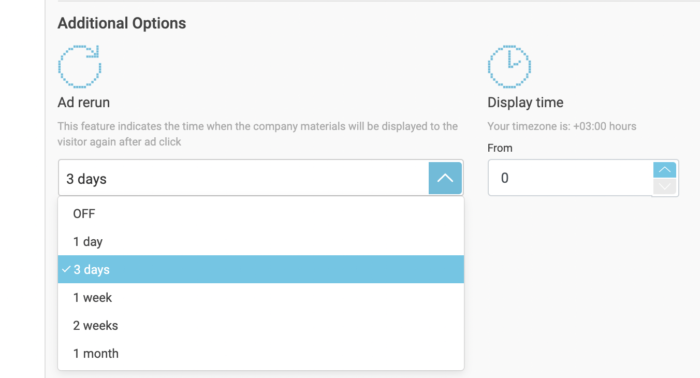The width and height of the screenshot is (700, 378).
Task: Increase the From hour with the up arrow
Action: [x=665, y=170]
